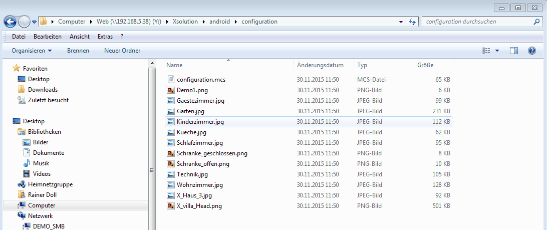This screenshot has height=230, width=547.
Task: Open the help question mark icon
Action: [531, 51]
